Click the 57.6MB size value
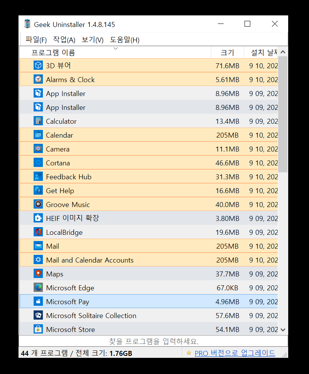The height and width of the screenshot is (374, 309). point(227,315)
